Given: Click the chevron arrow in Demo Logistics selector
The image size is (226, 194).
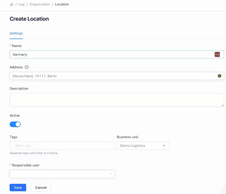Looking at the screenshot, I should coord(164,145).
